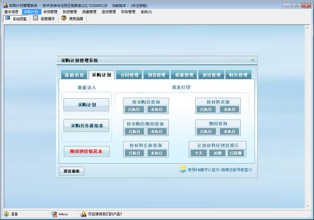
Task: Click the red 期间到货情况表 button
Action: (x=86, y=152)
